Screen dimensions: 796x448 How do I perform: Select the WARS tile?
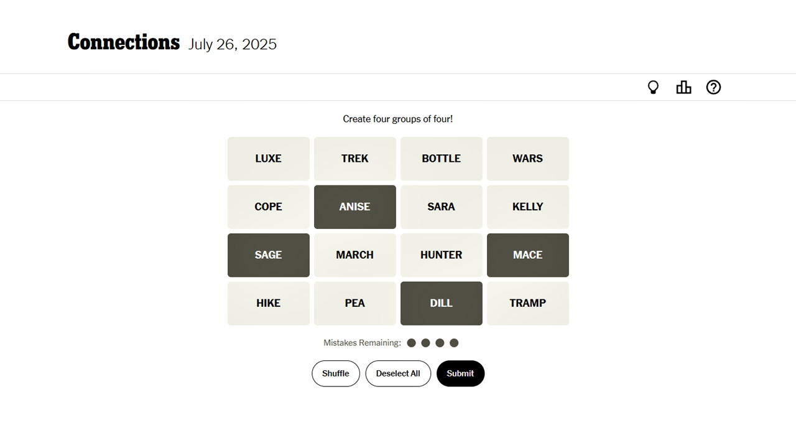527,159
